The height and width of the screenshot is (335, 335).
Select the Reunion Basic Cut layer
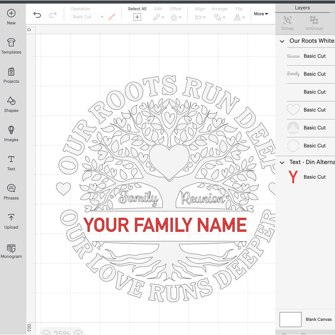tap(310, 56)
